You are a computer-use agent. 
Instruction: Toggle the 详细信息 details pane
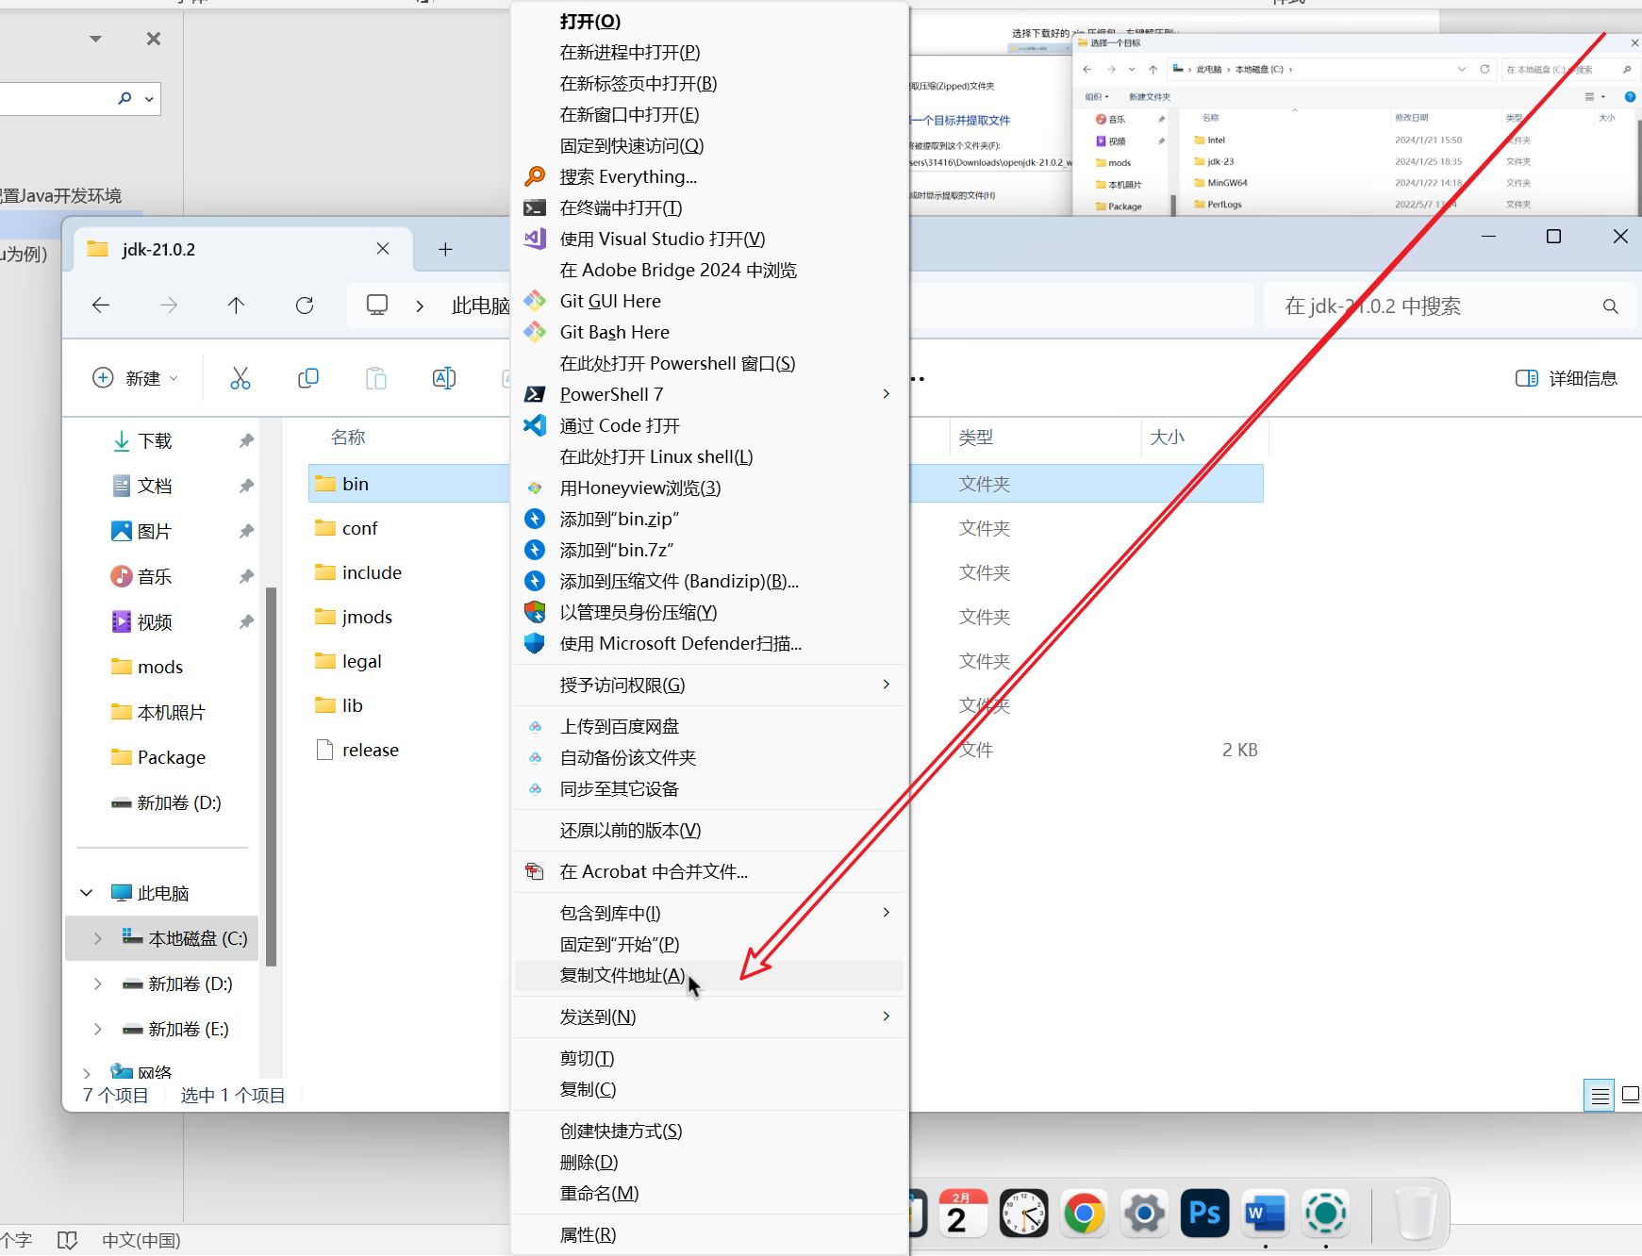[1567, 378]
